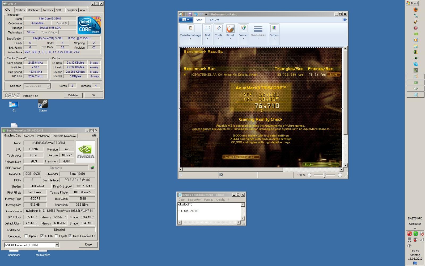The height and width of the screenshot is (266, 425).
Task: Open the NVIDIA GeForce GT 330M card dropdown
Action: (x=32, y=245)
